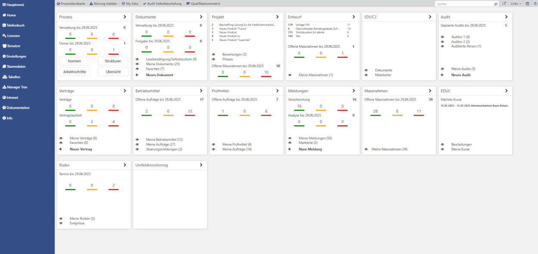This screenshot has width=538, height=254.
Task: Expand the Prozess card using its chevron
Action: pos(124,17)
